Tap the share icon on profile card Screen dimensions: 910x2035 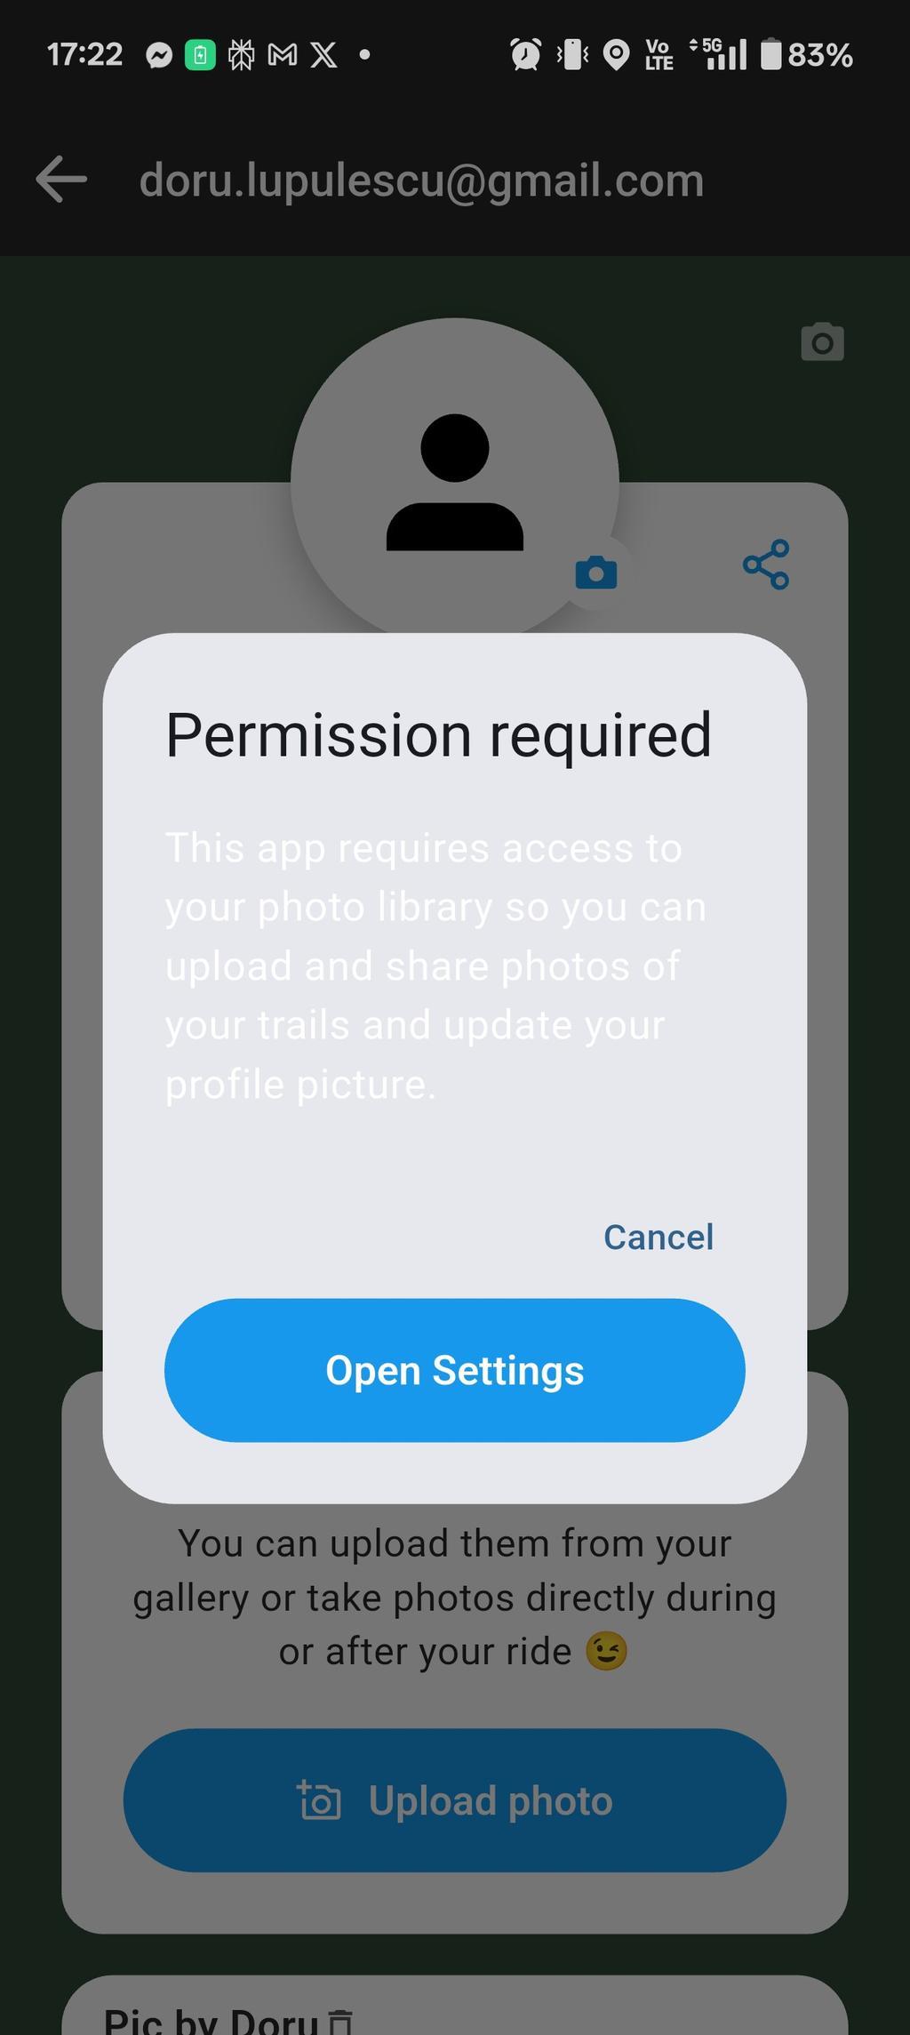[x=766, y=565]
